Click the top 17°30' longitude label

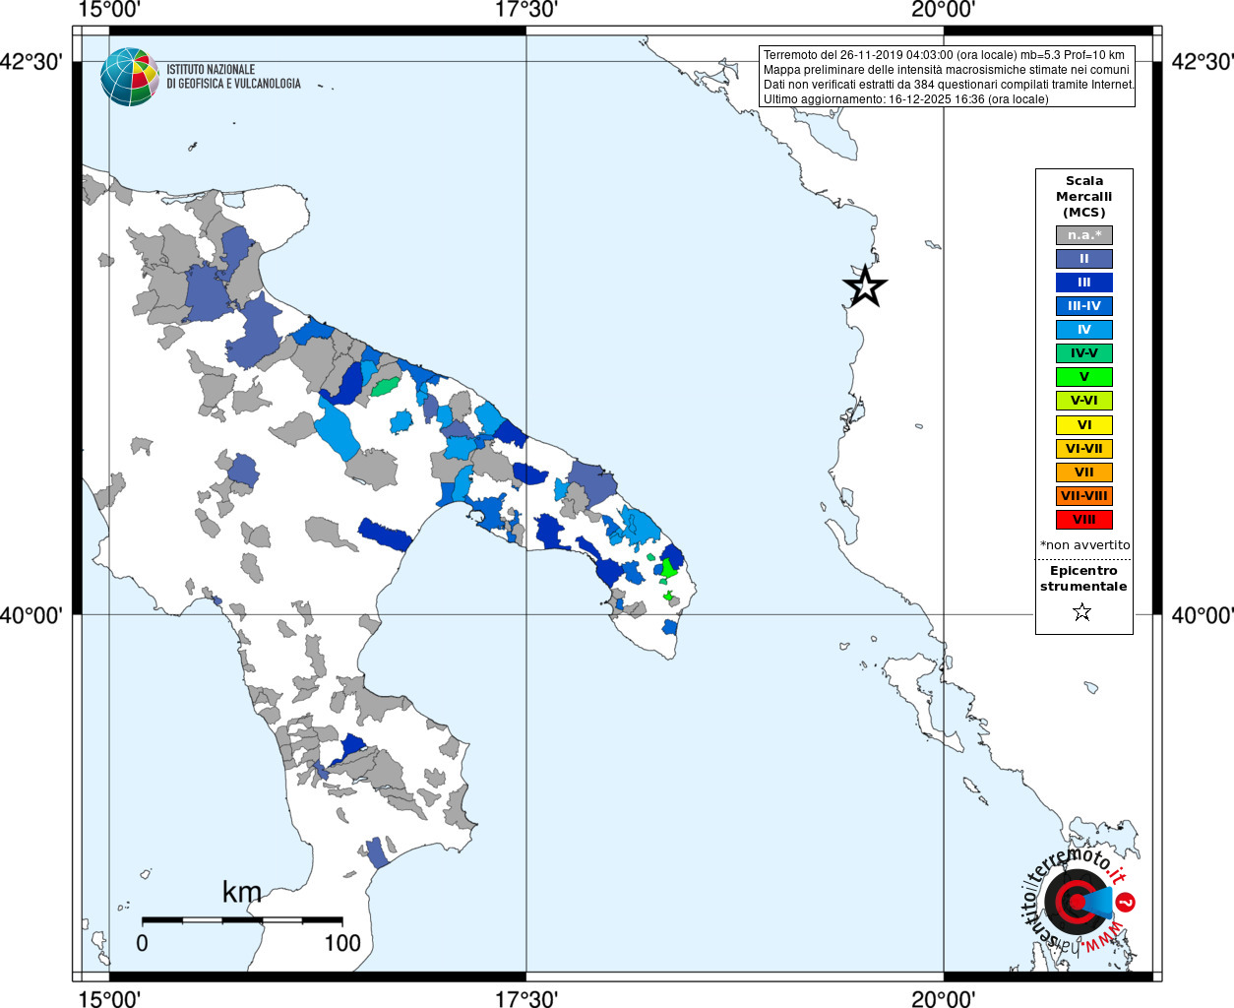tap(526, 10)
